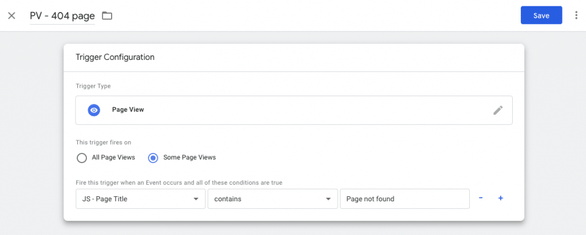
Task: Select the All Page Views radio button
Action: pyautogui.click(x=81, y=158)
